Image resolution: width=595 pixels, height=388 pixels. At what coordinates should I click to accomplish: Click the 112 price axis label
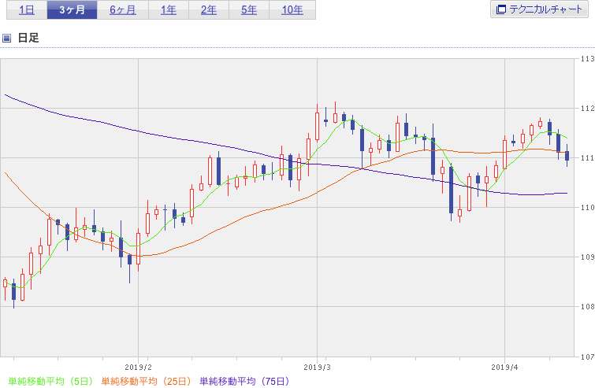[x=587, y=109]
